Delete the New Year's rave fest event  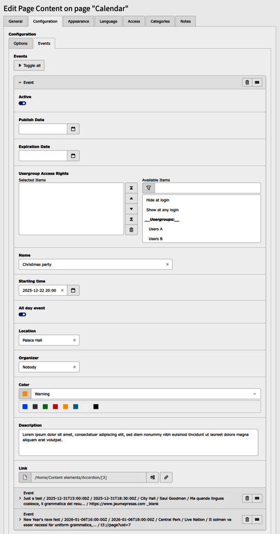pos(247,519)
